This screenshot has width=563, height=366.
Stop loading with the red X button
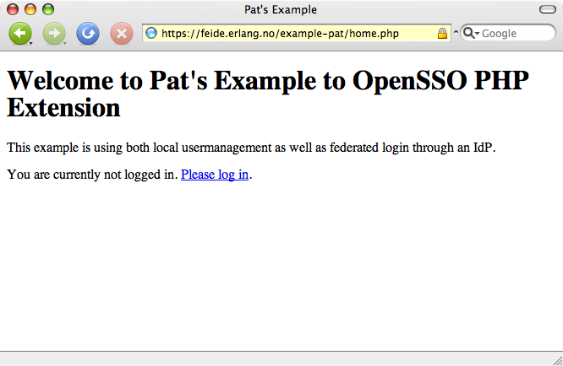(x=122, y=33)
